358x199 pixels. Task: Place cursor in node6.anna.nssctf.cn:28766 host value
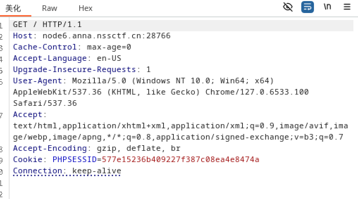(x=106, y=36)
